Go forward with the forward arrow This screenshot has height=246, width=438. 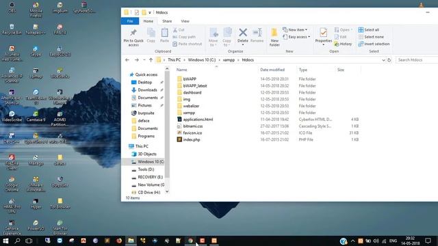pos(137,60)
